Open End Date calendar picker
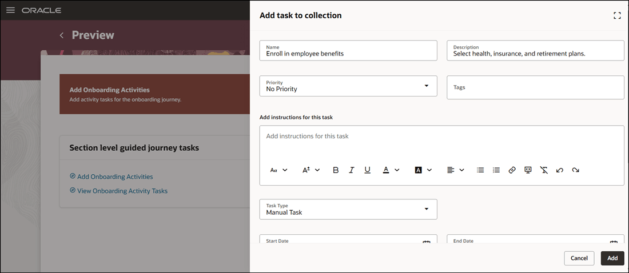Image resolution: width=629 pixels, height=273 pixels. (x=614, y=242)
